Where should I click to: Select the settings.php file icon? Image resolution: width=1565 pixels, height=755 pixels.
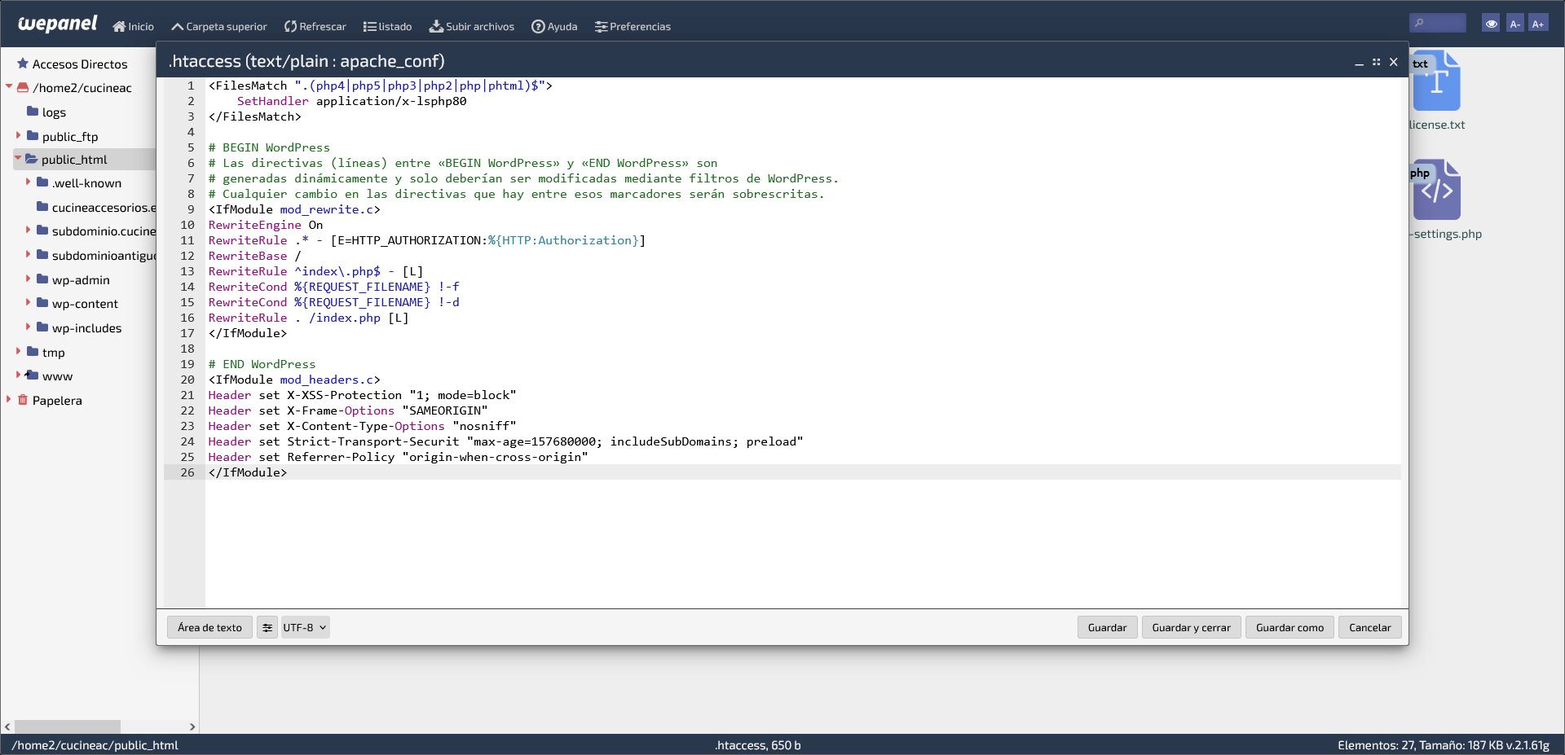tap(1437, 190)
